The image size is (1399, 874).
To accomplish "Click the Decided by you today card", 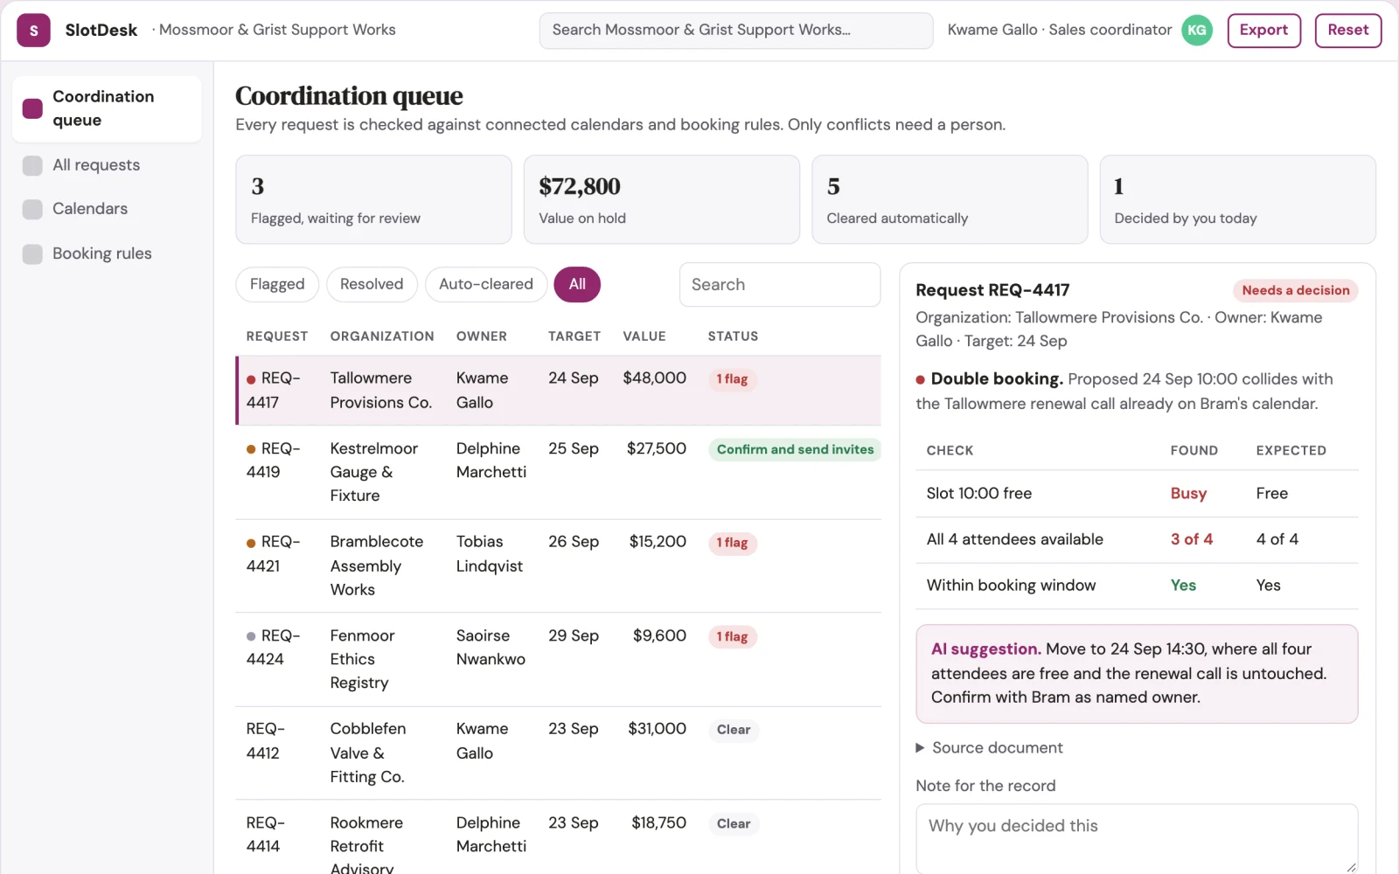I will coord(1237,199).
